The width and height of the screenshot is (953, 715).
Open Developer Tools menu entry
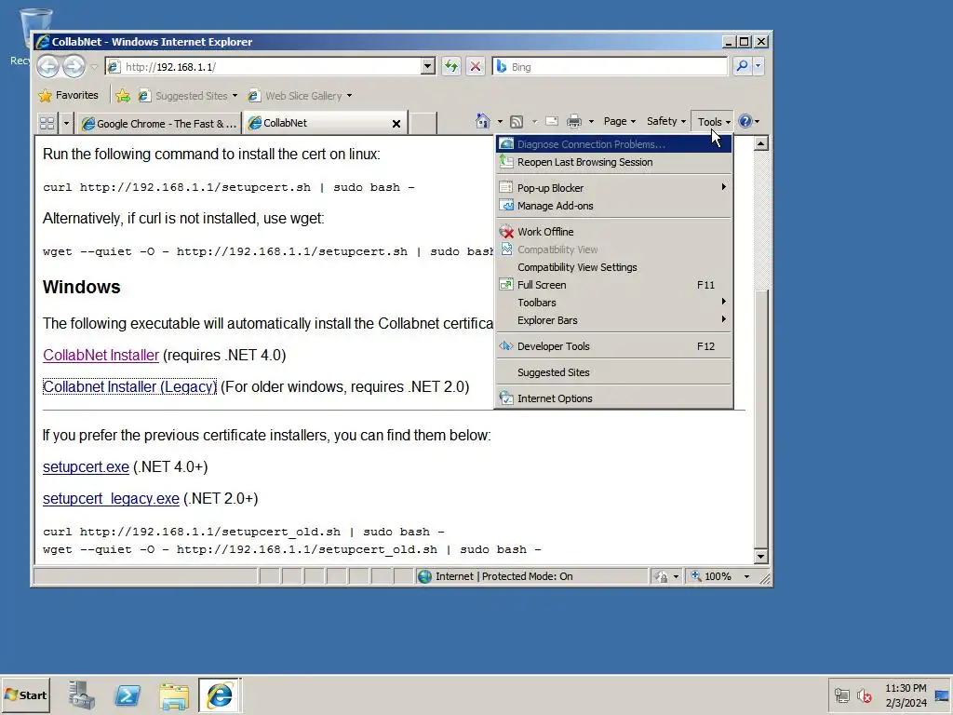(x=614, y=346)
